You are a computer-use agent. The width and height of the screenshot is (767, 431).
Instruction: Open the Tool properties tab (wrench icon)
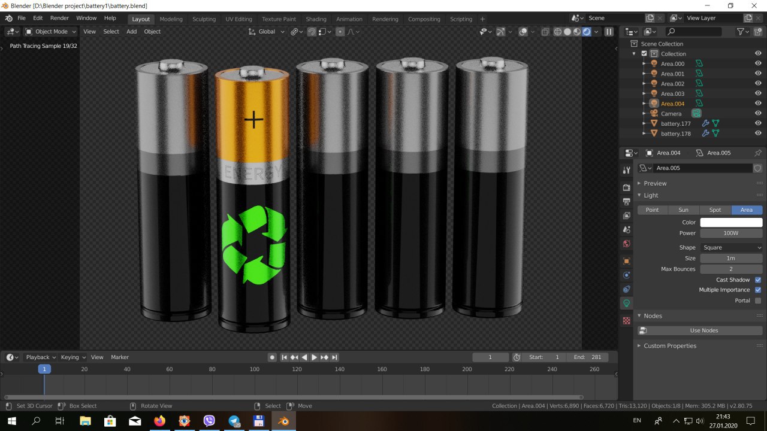point(626,171)
